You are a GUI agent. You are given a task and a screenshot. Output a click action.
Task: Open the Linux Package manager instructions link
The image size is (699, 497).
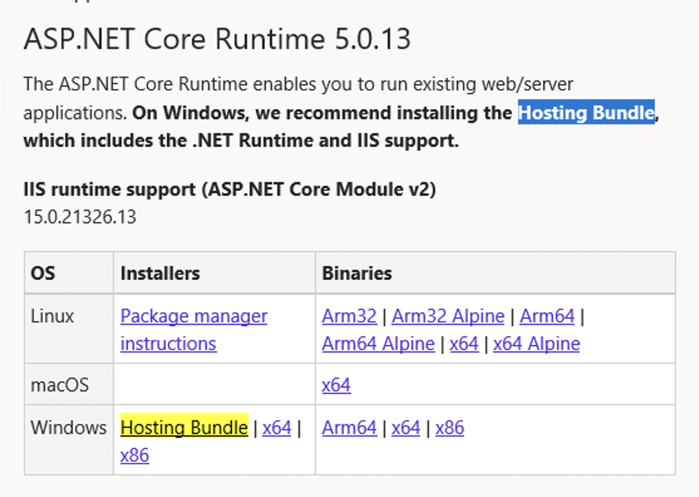pyautogui.click(x=193, y=330)
